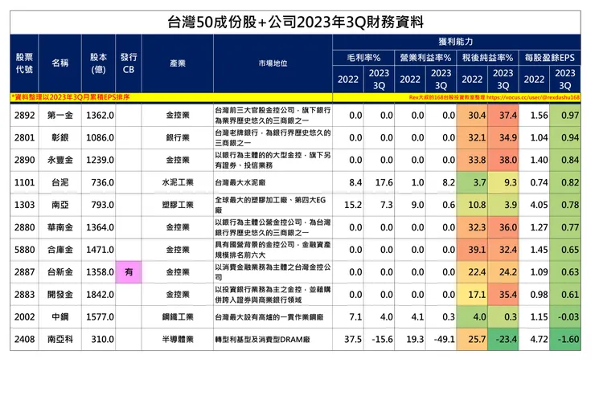Screen dimensions: 595x420
Task: Click the 獲利能力 group header
Action: (457, 42)
